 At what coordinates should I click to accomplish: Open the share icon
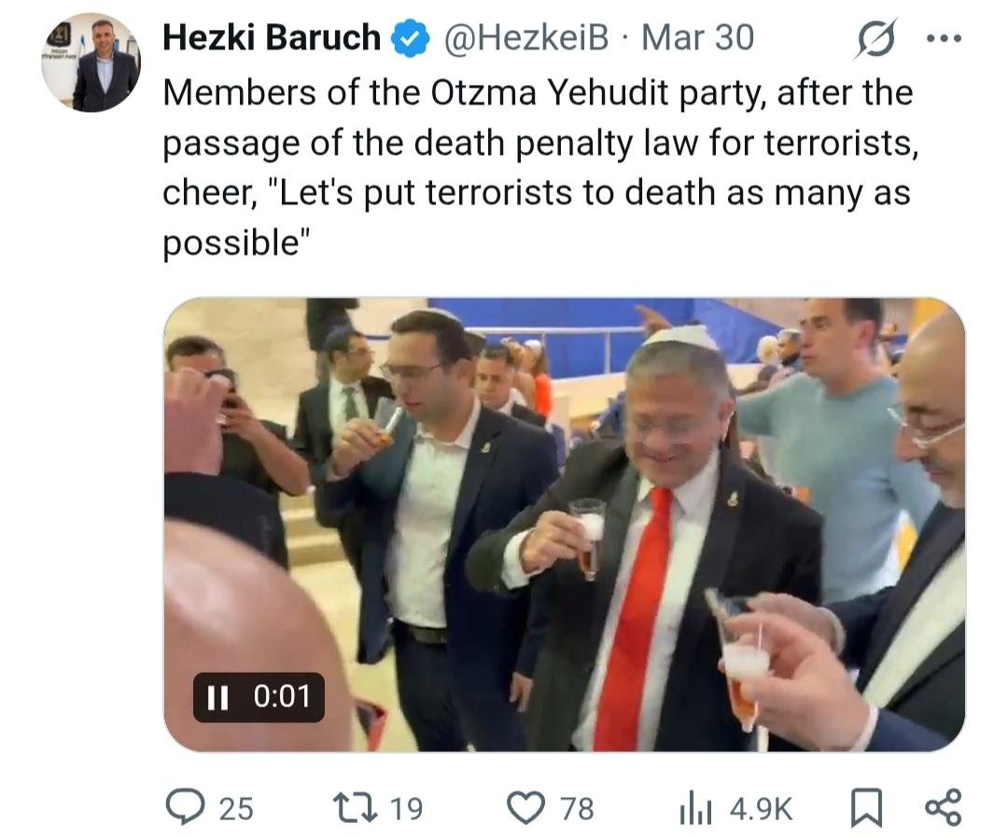coord(943,807)
